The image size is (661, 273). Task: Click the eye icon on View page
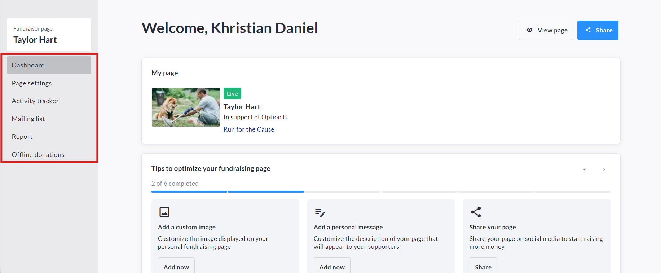pos(529,30)
